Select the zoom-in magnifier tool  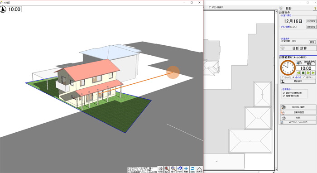167,169
